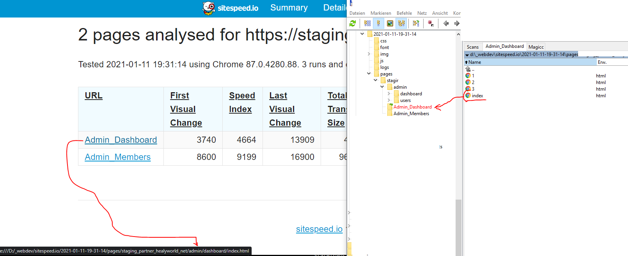Click the js folder icon in tree
This screenshot has height=256, width=628.
click(x=376, y=61)
